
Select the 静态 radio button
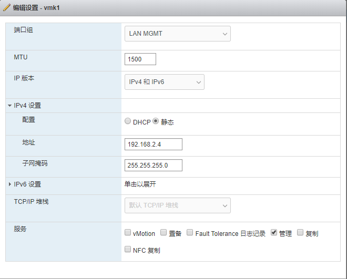(x=156, y=121)
